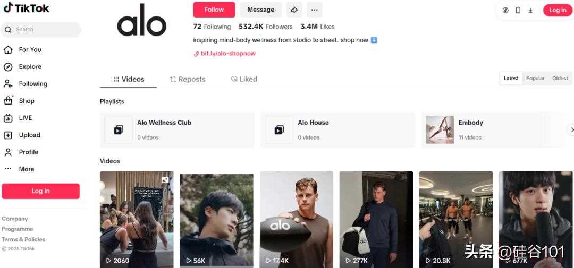Expand playlists with the right chevron

coord(570,130)
